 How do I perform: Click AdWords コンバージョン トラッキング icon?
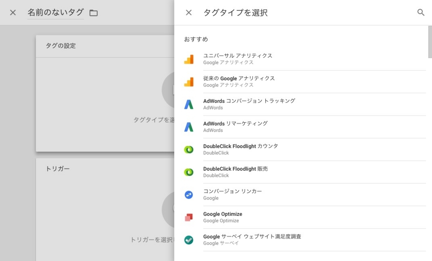(x=189, y=104)
